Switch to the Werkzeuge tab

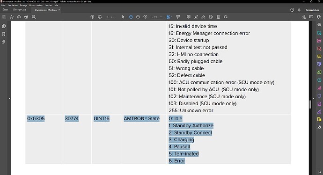tap(19, 10)
